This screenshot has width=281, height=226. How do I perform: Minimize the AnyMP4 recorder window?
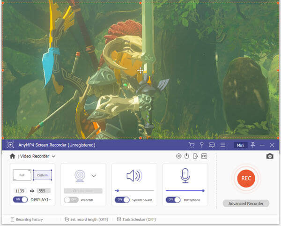[x=262, y=145]
